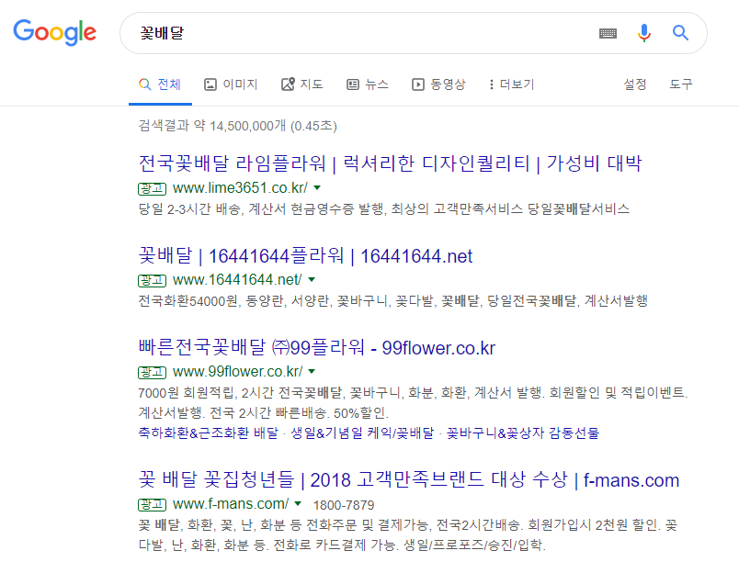Open the 빠른전국꽃배달 99플라워 title link
Viewport: 739px width, 562px height.
click(317, 347)
